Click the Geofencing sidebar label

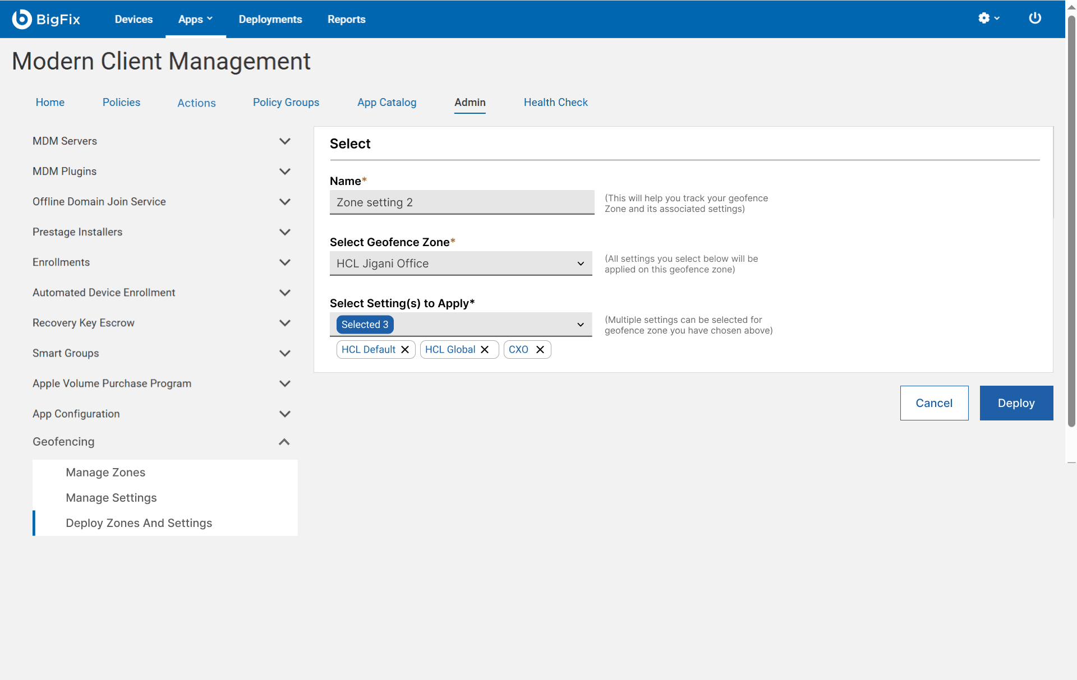tap(63, 442)
